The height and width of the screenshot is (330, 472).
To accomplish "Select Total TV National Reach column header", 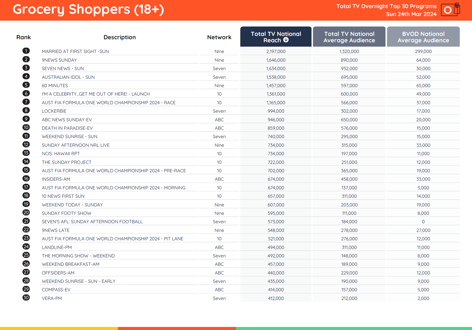I will (x=276, y=37).
